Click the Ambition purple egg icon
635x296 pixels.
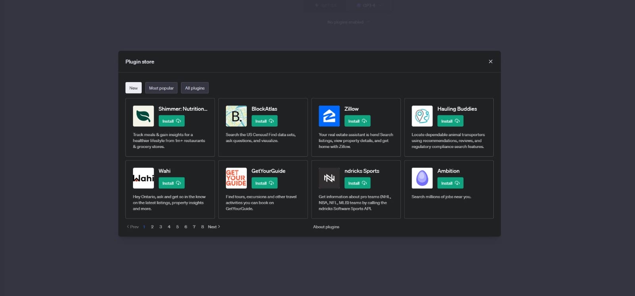pos(422,178)
